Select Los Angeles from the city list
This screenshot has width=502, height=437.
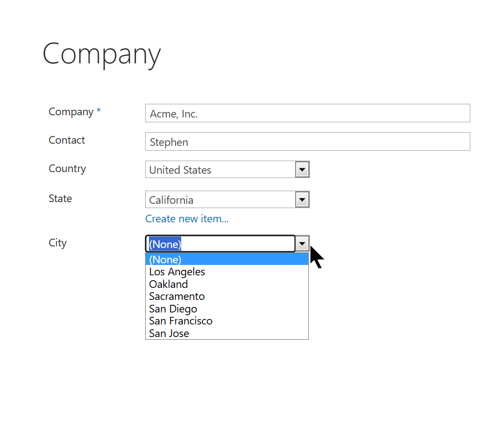click(x=226, y=272)
